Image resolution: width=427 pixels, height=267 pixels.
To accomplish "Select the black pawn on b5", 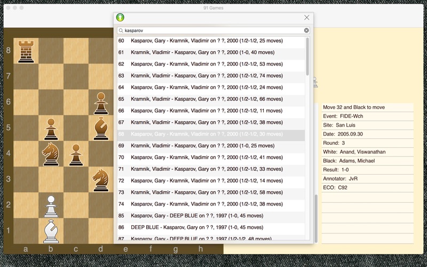I will tap(51, 129).
